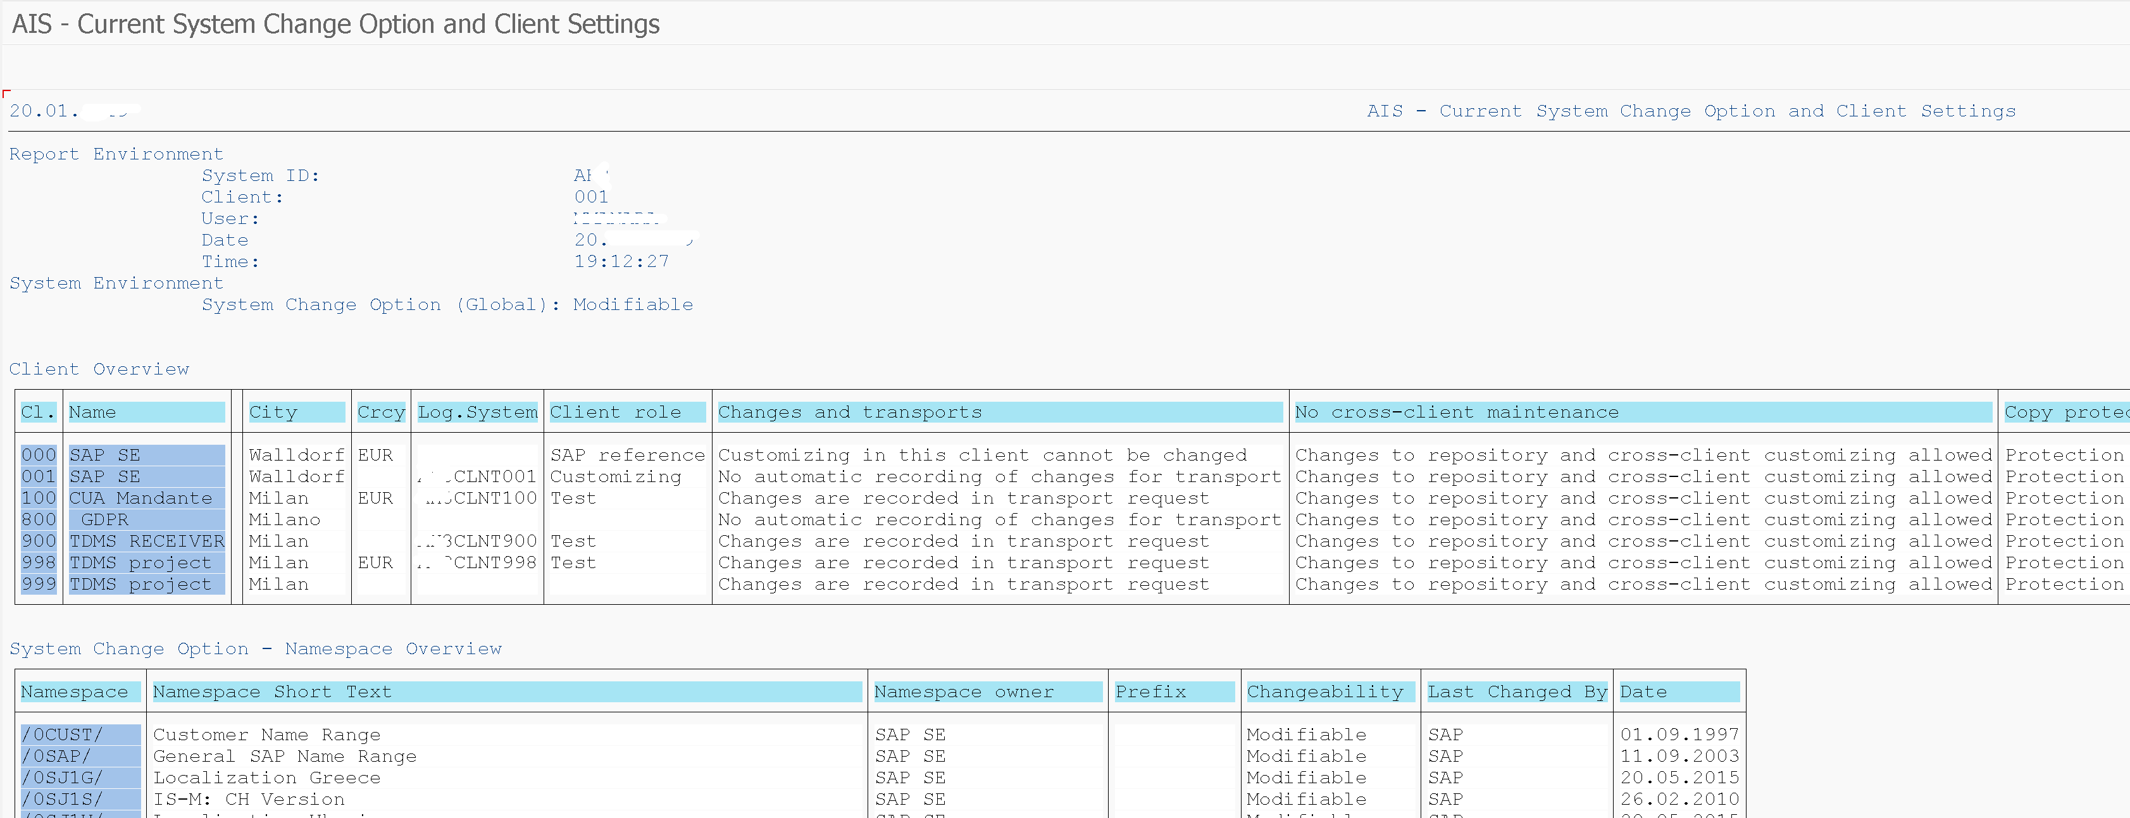
Task: Click 'General SAP Name Range' short text
Action: pyautogui.click(x=285, y=756)
